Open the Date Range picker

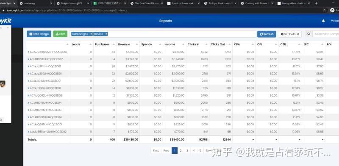(39, 34)
